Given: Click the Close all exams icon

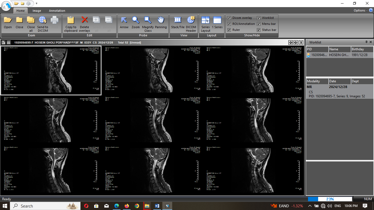Looking at the screenshot, I should click(x=31, y=20).
